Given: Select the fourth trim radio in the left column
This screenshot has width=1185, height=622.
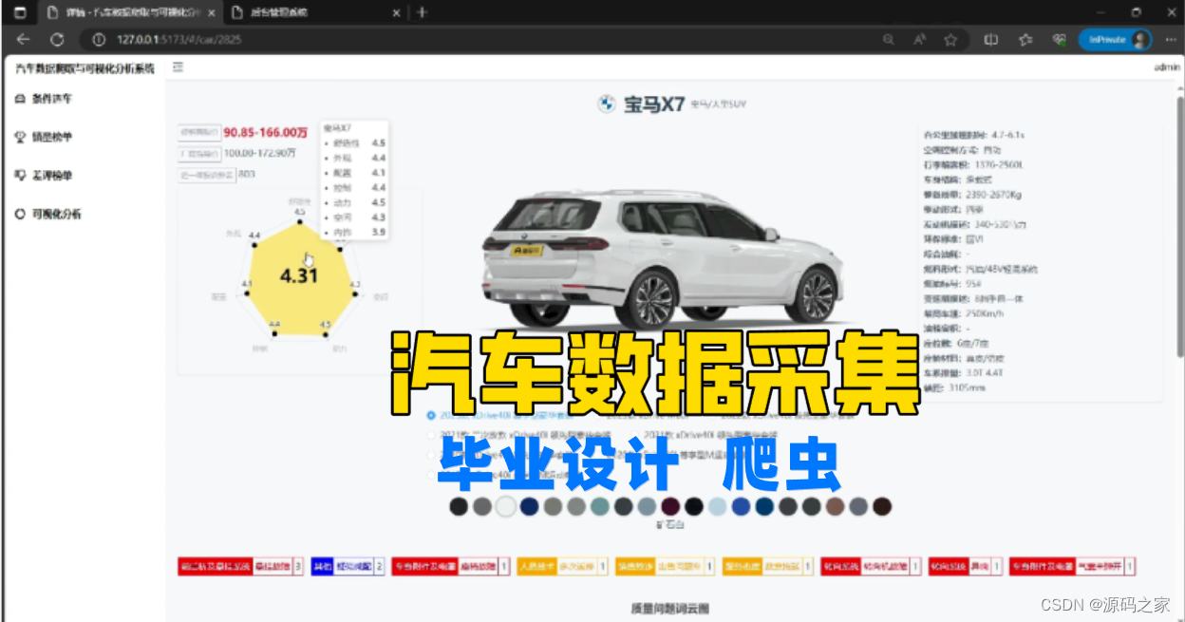Looking at the screenshot, I should tap(432, 475).
